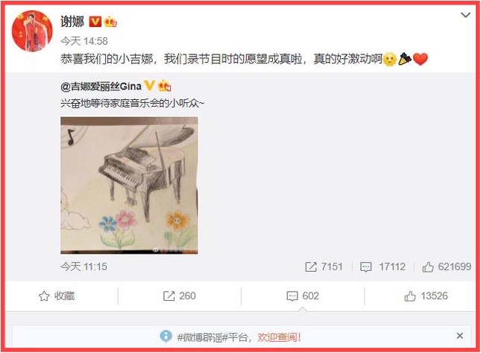Viewport: 481px width, 353px height.
Task: Open the 602 comments tab
Action: coord(303,296)
